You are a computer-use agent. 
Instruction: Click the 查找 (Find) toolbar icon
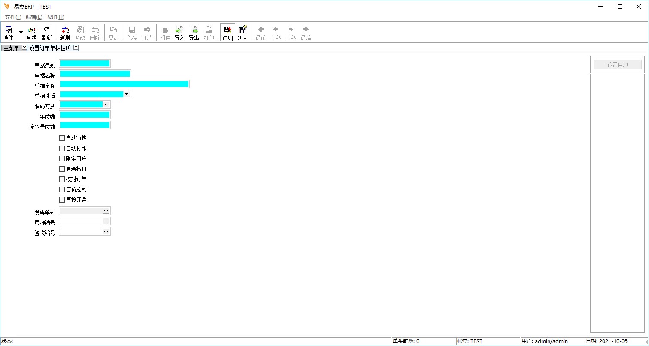point(31,33)
